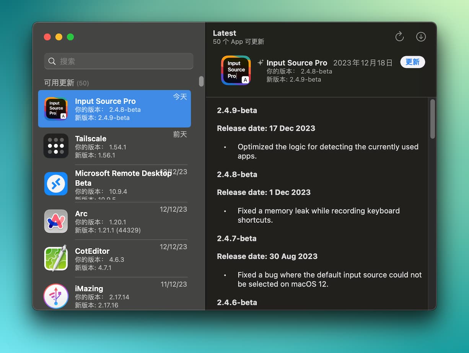This screenshot has width=469, height=353.
Task: Choose the Arc entry in the list
Action: click(x=114, y=221)
